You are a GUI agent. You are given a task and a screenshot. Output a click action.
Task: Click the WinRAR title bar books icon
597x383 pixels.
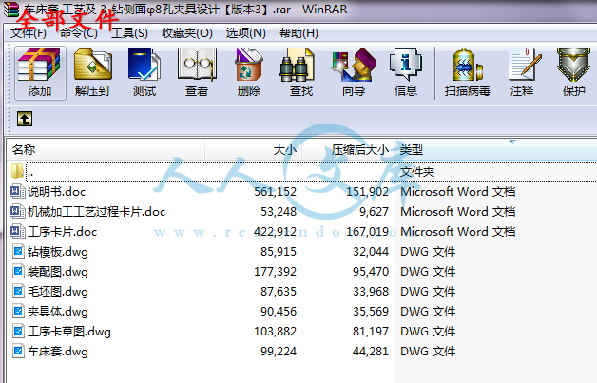point(10,10)
